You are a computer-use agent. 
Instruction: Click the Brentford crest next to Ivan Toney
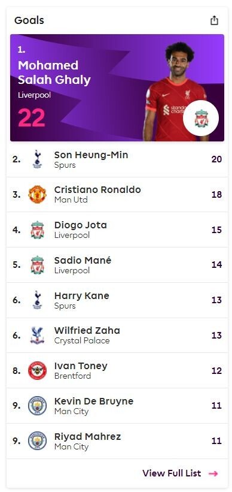pos(37,370)
